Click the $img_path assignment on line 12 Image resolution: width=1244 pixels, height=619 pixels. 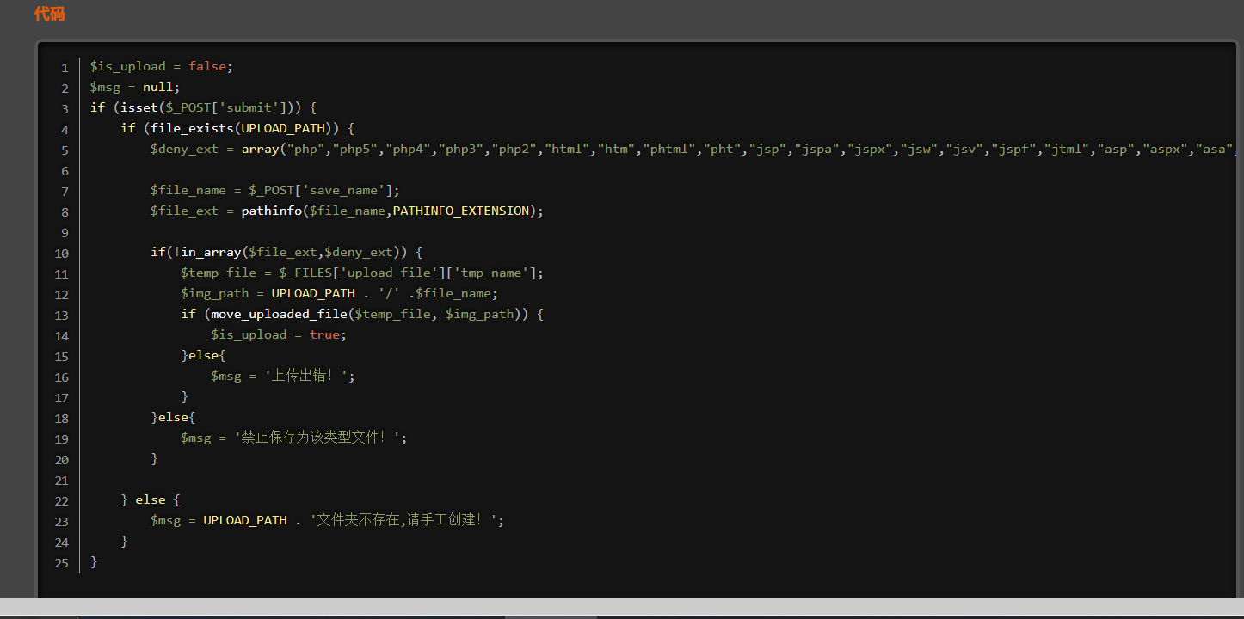(x=339, y=293)
